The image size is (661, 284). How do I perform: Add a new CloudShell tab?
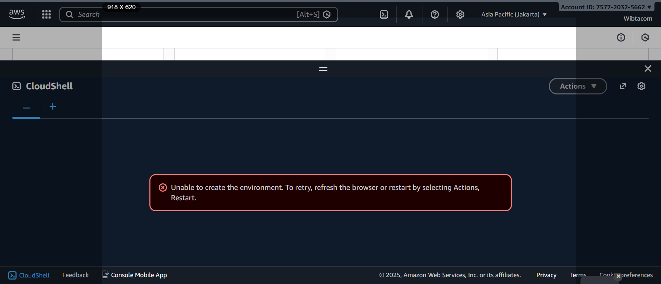point(53,107)
